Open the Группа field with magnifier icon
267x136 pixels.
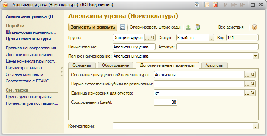153,38
